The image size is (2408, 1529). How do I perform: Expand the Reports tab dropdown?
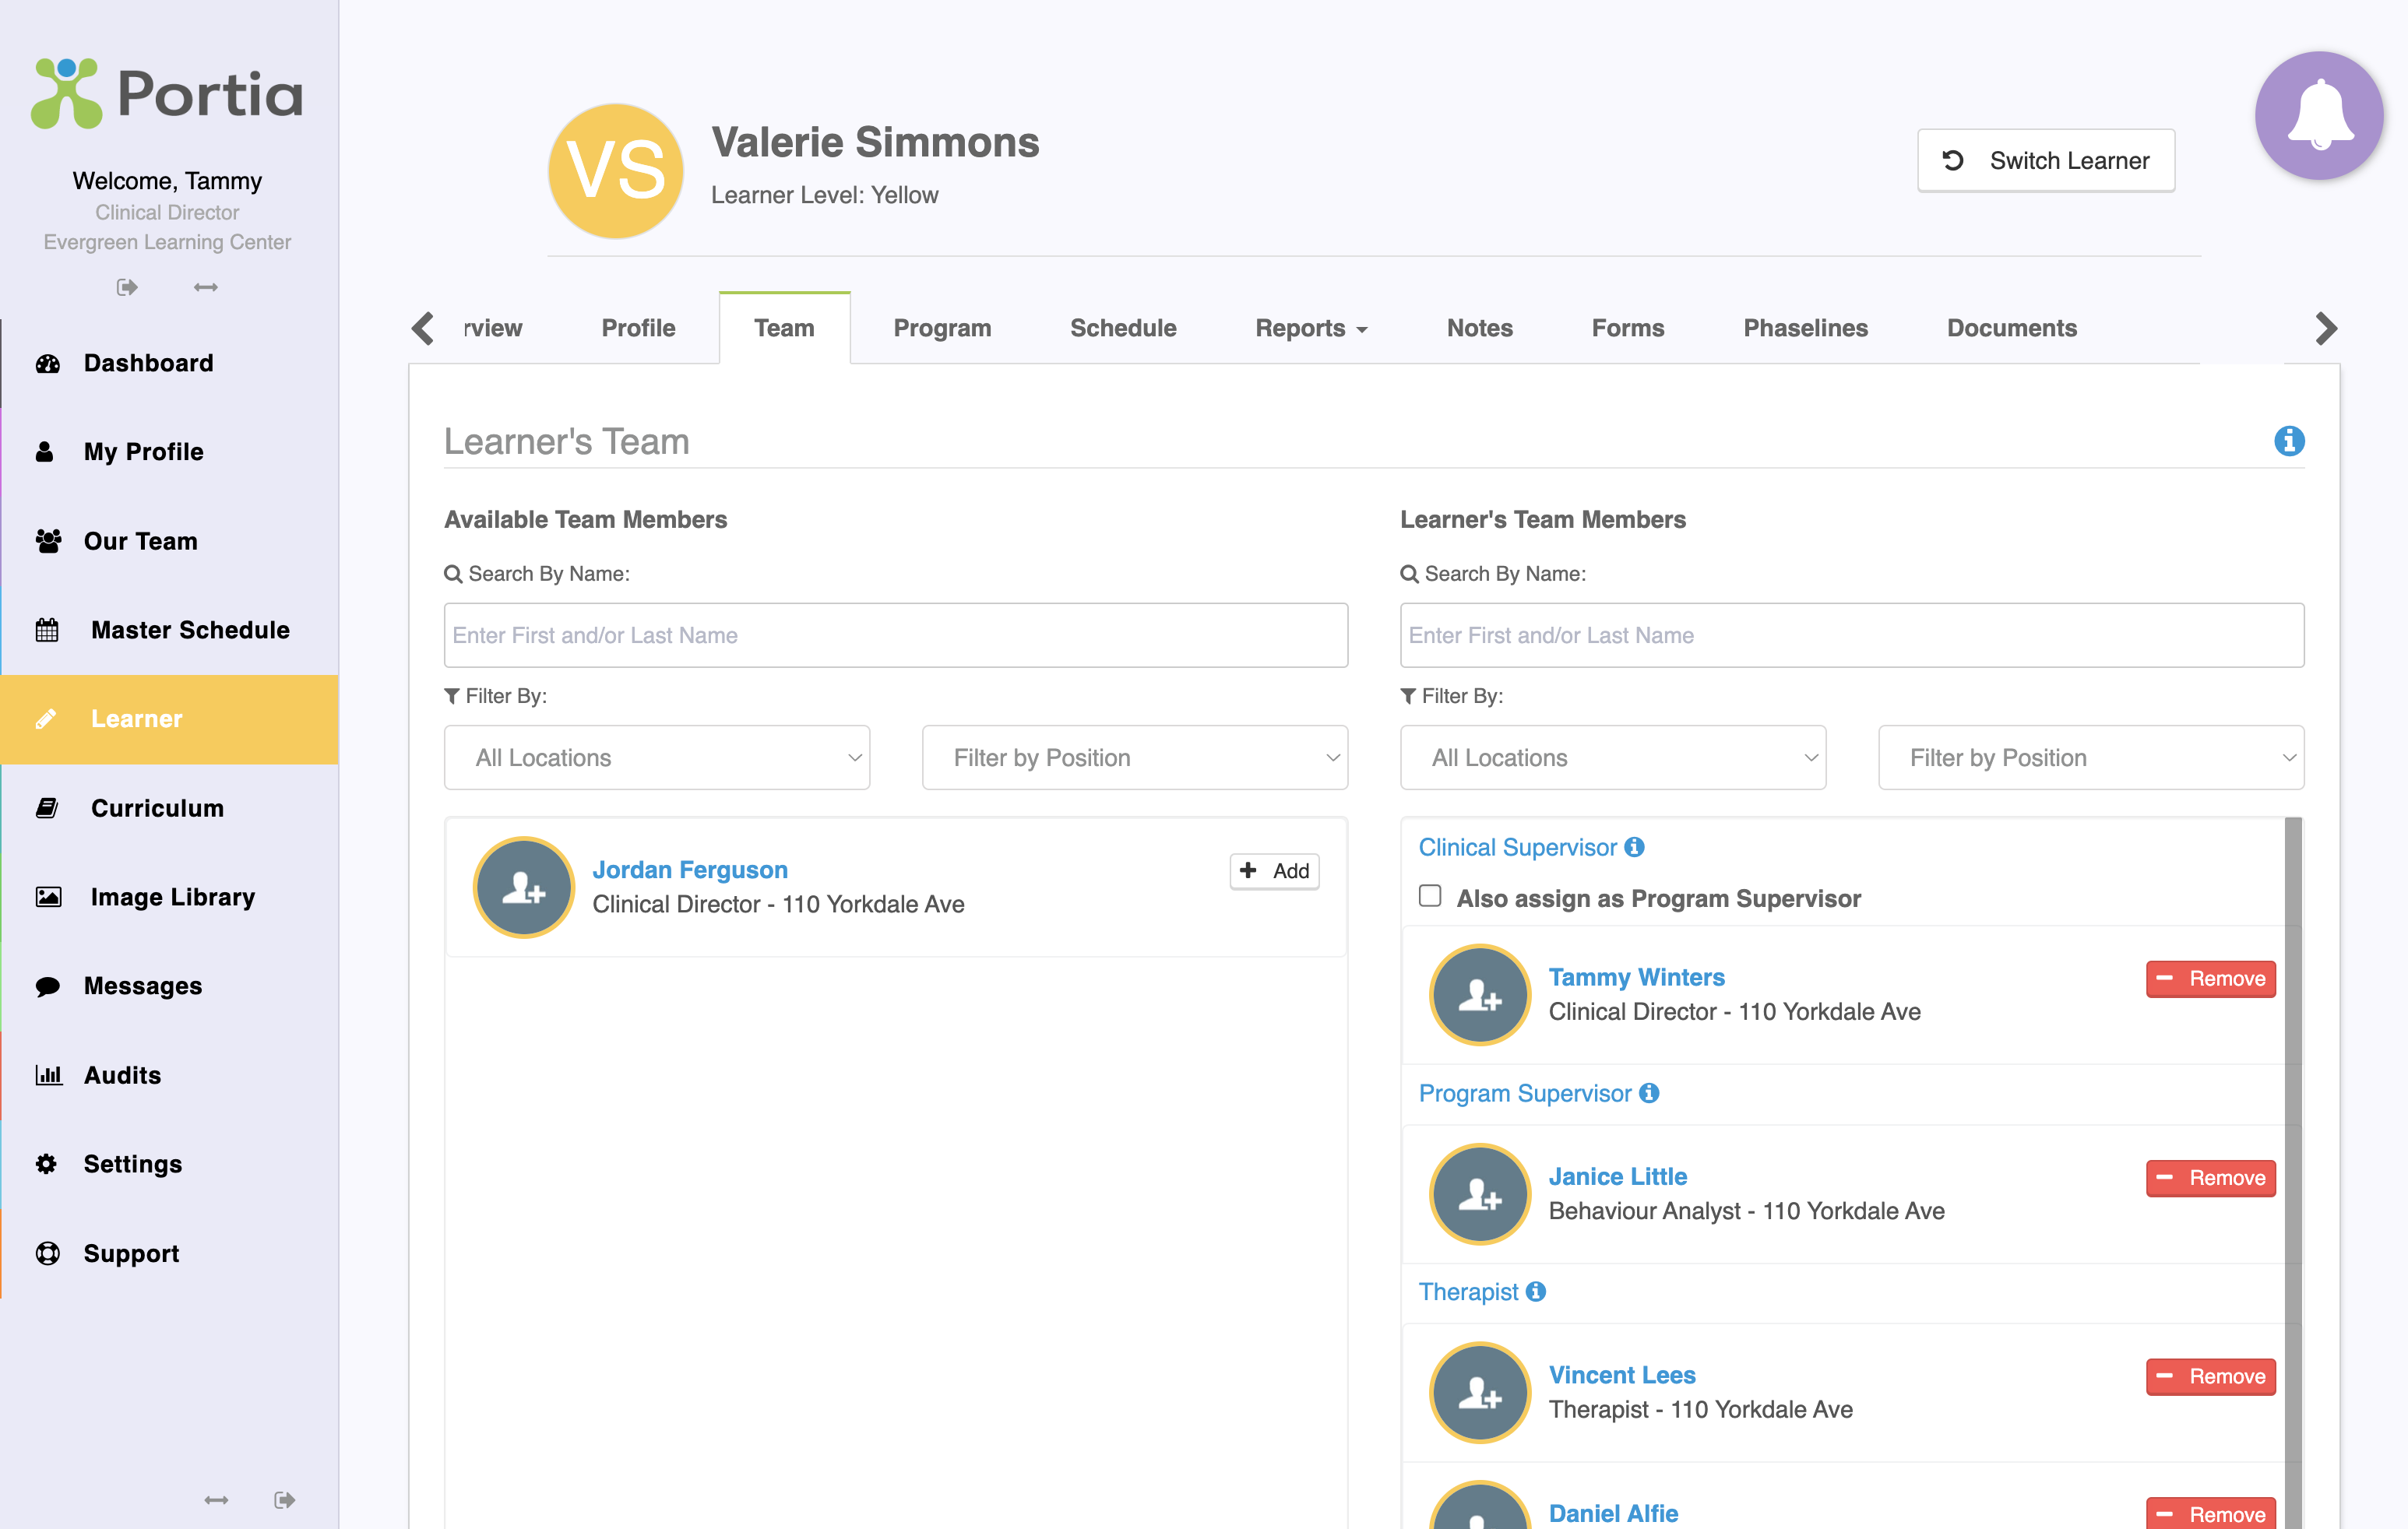coord(1310,328)
